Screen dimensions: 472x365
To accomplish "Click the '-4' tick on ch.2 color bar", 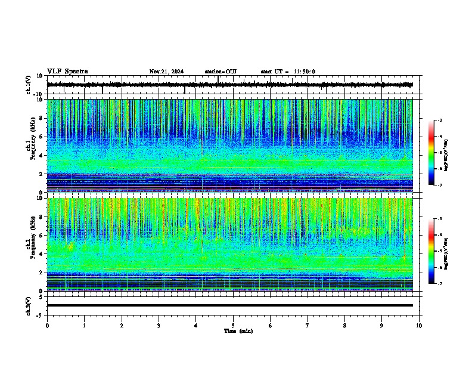I will 440,235.
